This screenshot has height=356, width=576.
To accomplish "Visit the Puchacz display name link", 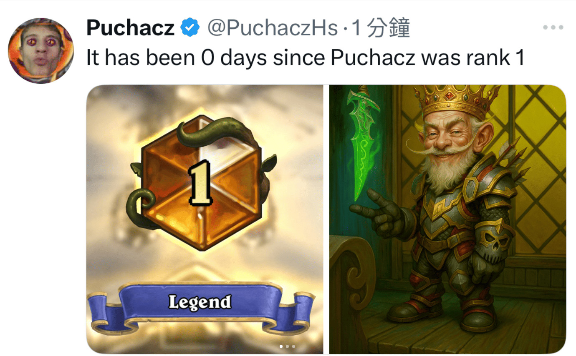I will click(130, 28).
